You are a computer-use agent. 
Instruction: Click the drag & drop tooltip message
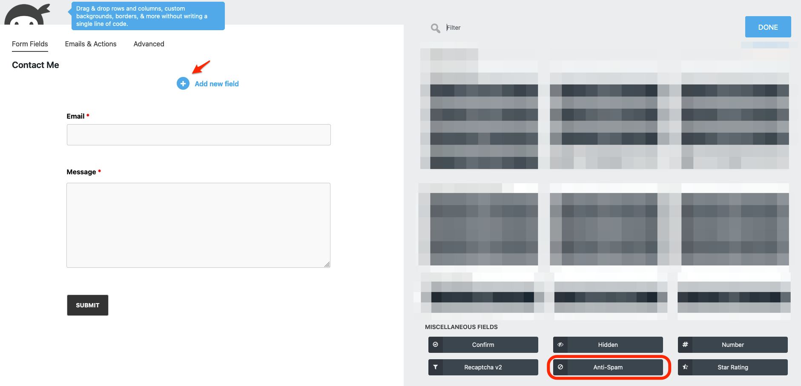tap(148, 16)
